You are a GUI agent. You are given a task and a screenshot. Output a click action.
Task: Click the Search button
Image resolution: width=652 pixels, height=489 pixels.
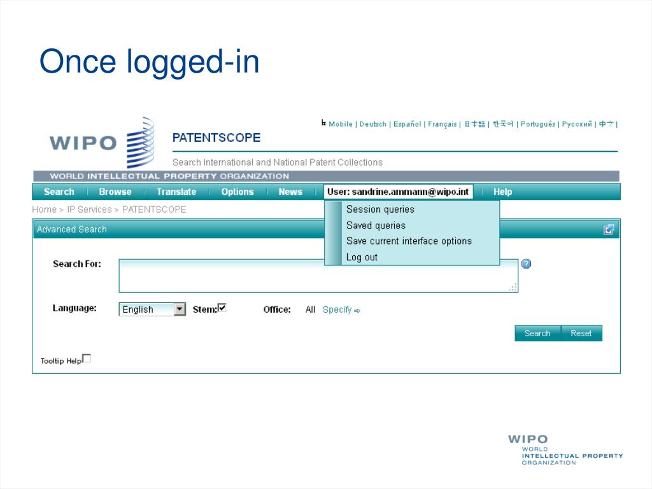(537, 333)
